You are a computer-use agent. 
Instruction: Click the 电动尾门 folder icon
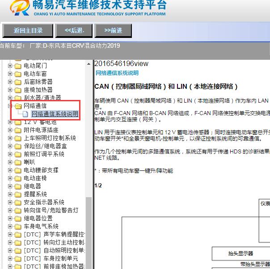[18, 66]
